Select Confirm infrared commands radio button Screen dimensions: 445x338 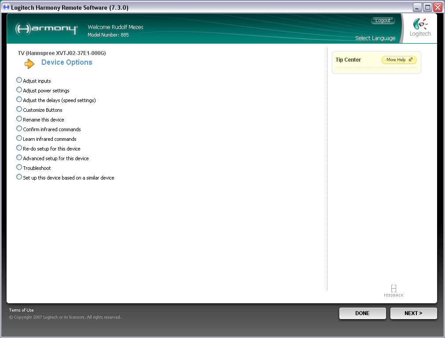pyautogui.click(x=19, y=128)
